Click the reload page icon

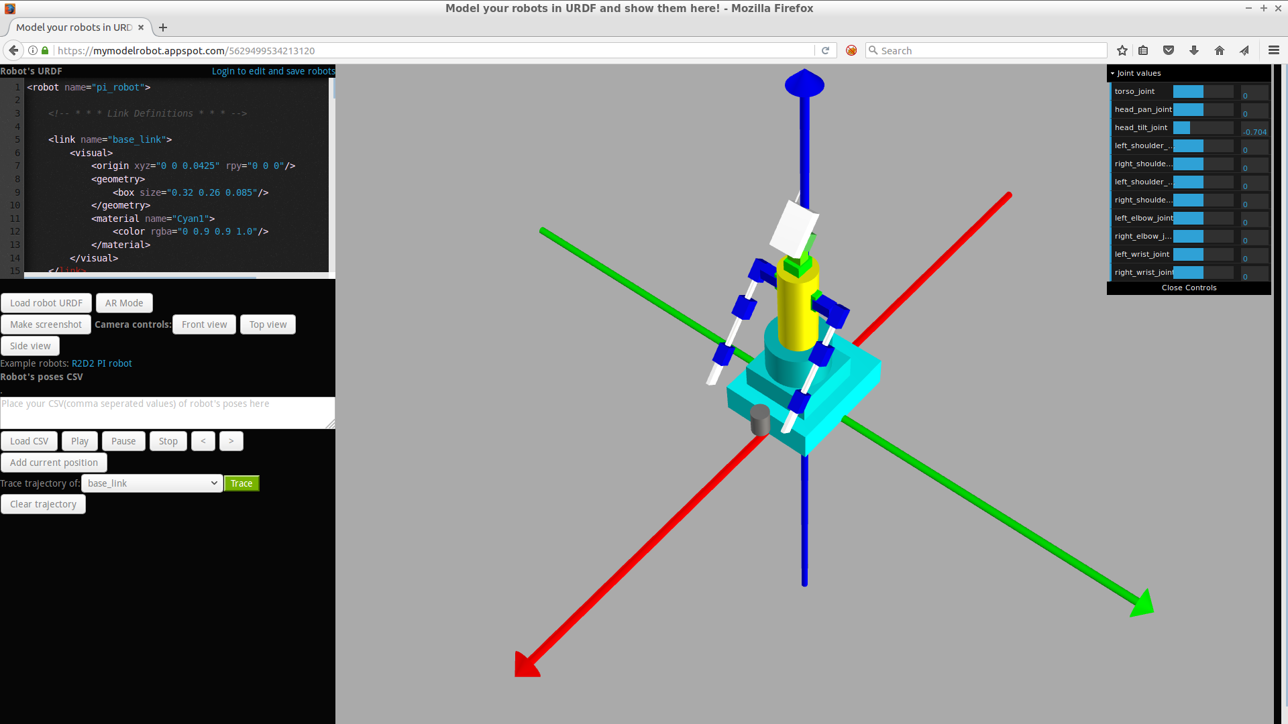coord(826,50)
